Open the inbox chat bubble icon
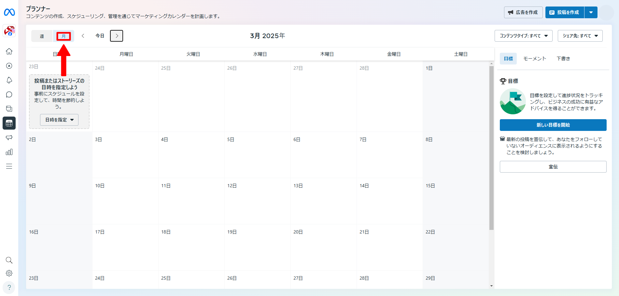The image size is (619, 296). pyautogui.click(x=9, y=94)
